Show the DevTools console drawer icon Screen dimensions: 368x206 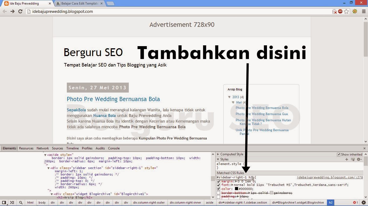tap(12, 203)
